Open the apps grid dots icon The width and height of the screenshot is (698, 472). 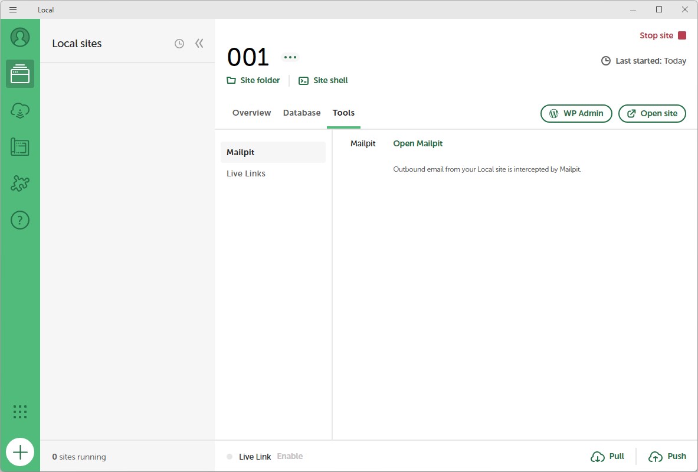point(20,412)
